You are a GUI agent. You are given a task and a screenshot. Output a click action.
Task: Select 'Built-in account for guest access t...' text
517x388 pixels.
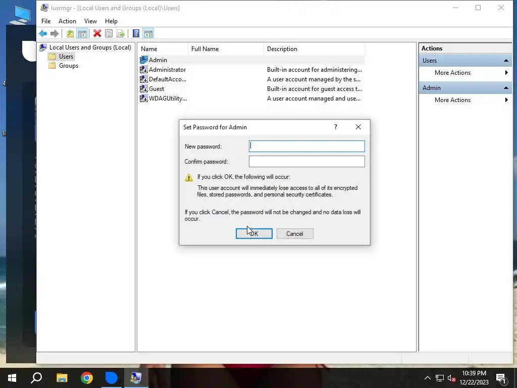(314, 89)
